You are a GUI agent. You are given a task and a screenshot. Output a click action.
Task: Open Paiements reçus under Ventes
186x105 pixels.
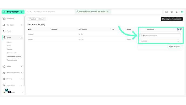click(x=12, y=60)
